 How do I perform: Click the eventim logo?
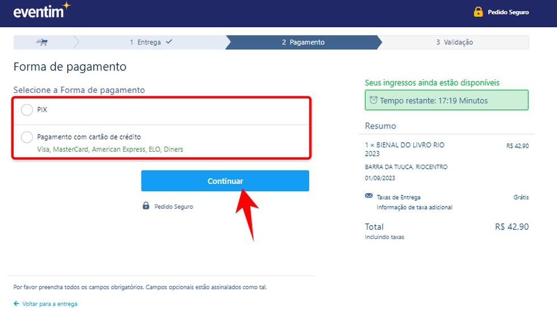(42, 11)
